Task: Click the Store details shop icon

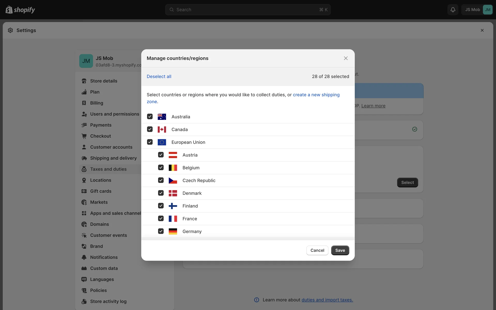Action: (x=84, y=81)
